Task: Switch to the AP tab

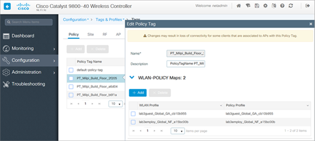Action: [118, 35]
